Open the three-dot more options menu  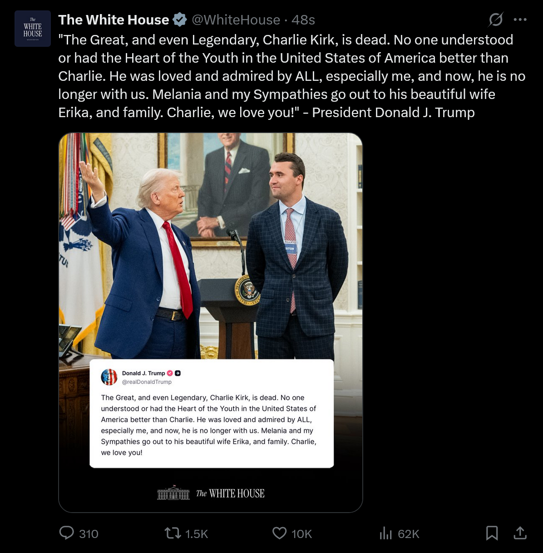(520, 20)
